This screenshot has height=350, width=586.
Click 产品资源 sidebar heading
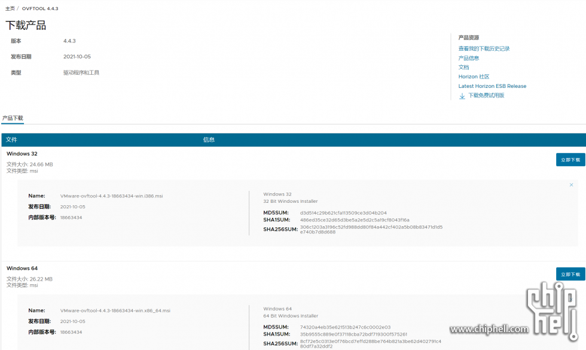point(469,37)
